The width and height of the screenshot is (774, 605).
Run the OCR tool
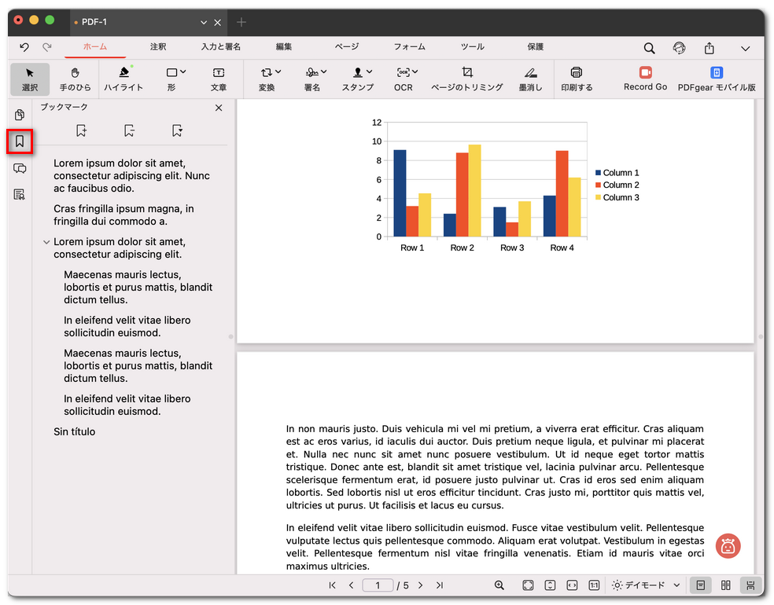404,79
